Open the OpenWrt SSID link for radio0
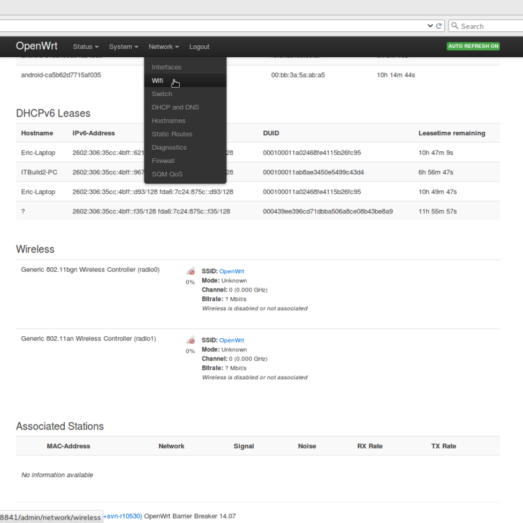The width and height of the screenshot is (523, 523). [x=232, y=271]
